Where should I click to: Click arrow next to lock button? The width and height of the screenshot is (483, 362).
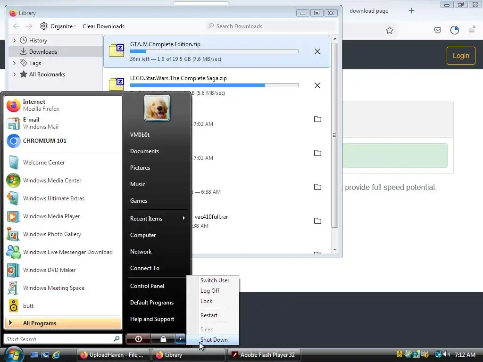(180, 339)
